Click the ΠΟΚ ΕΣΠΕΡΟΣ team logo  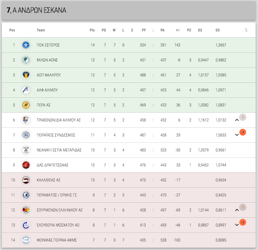point(26,45)
